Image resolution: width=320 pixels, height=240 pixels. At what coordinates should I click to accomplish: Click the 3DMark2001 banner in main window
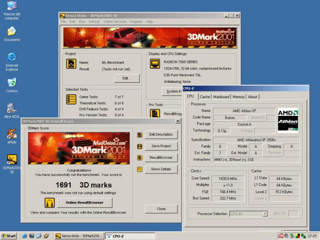tap(150, 38)
